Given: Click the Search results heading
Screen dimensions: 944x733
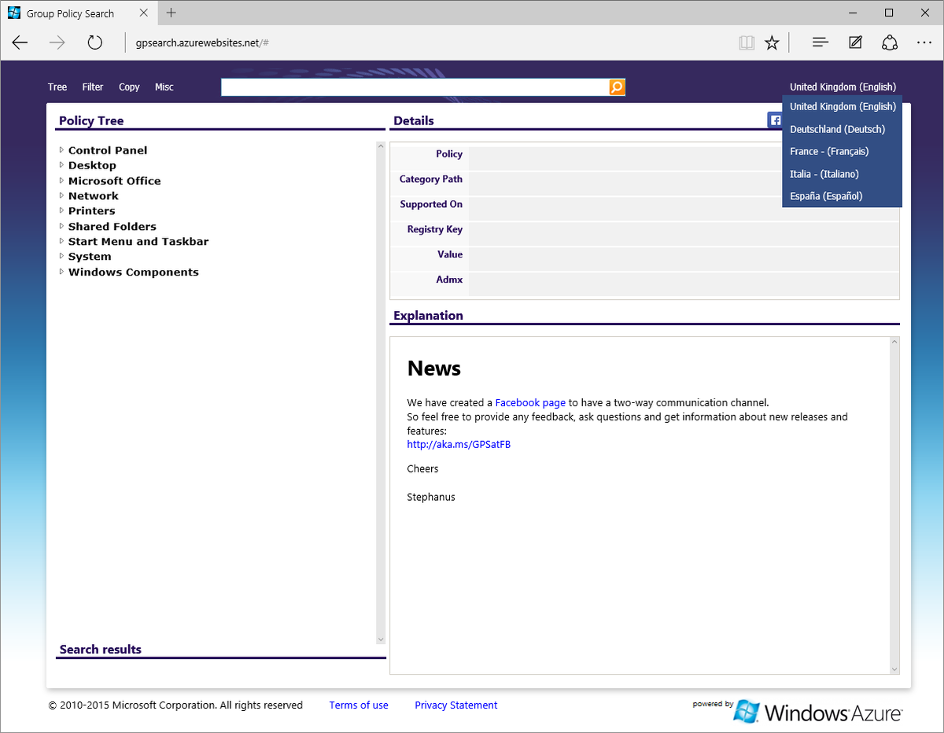Looking at the screenshot, I should 101,650.
